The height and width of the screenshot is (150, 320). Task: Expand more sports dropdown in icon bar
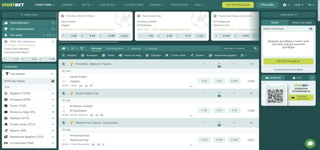tap(244, 55)
